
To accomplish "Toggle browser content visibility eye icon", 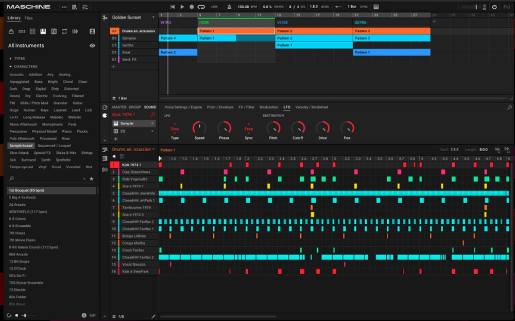I will click(x=92, y=46).
